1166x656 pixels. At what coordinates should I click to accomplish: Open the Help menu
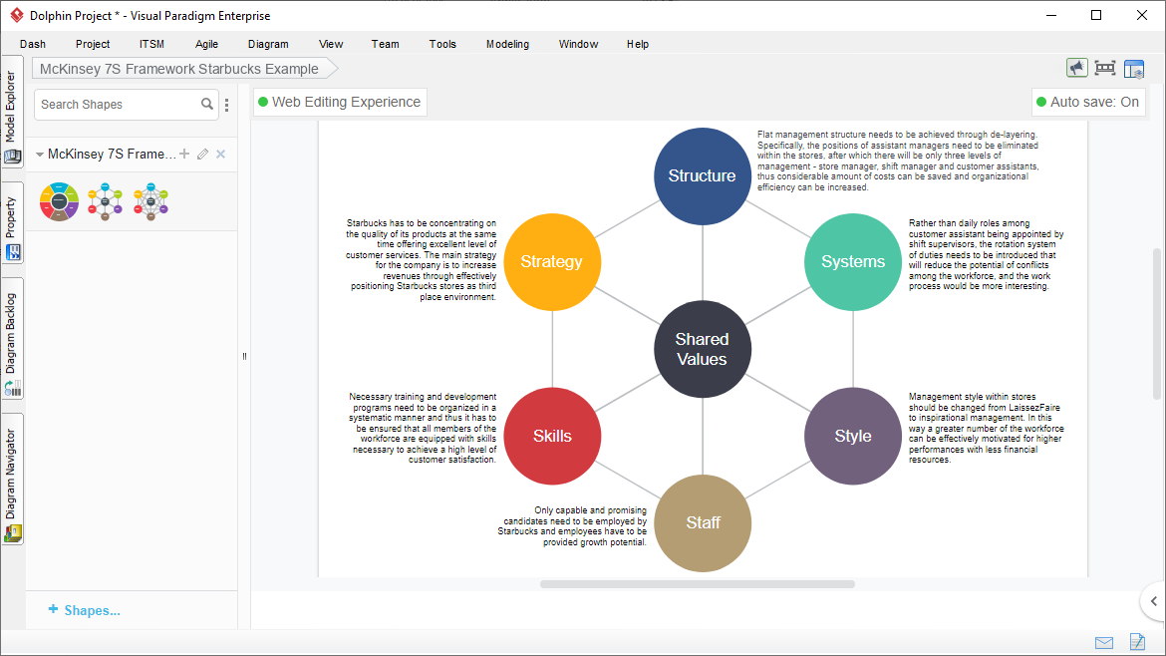[x=638, y=44]
